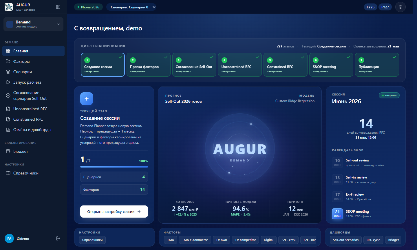Image resolution: width=417 pixels, height=250 pixels.
Task: Click the PA user avatar
Action: tap(9, 238)
